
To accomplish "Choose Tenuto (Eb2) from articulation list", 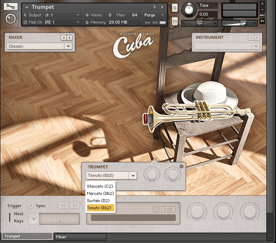I will (100, 208).
